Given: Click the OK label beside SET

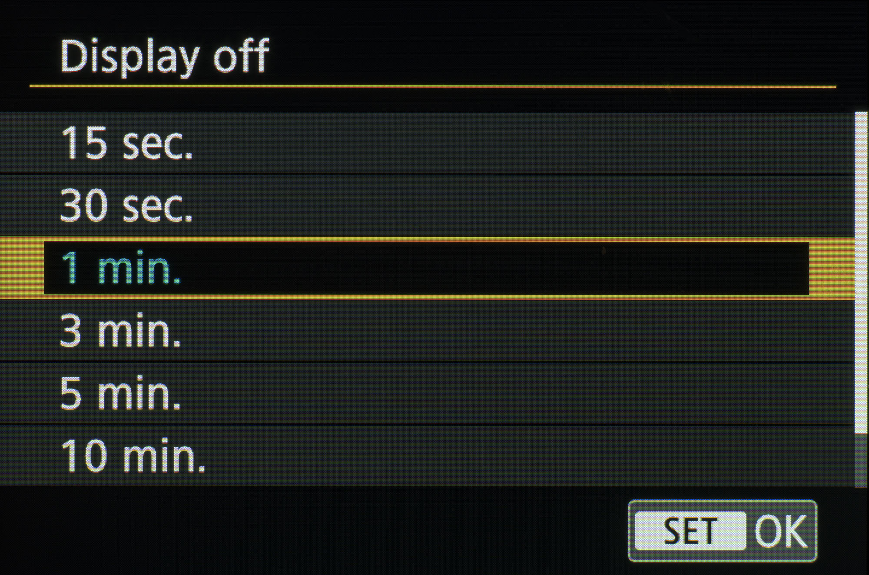Looking at the screenshot, I should (780, 531).
